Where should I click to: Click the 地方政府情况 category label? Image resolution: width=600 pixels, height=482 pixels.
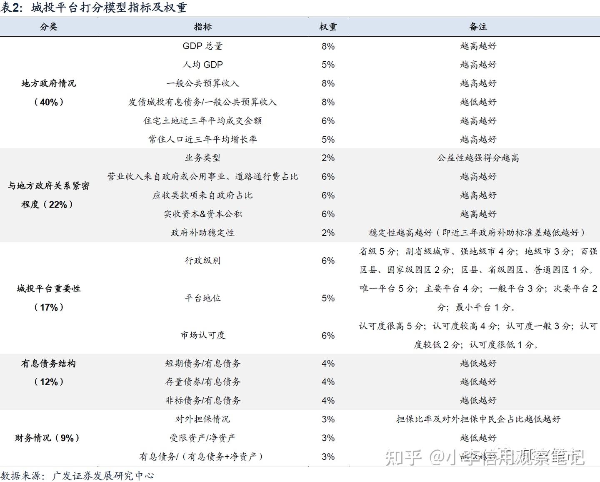tap(49, 83)
